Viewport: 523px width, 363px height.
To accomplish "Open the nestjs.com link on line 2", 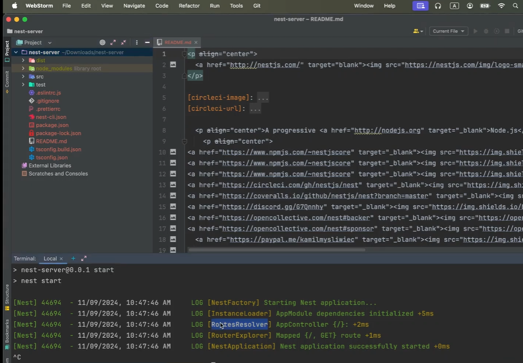I will tap(265, 65).
